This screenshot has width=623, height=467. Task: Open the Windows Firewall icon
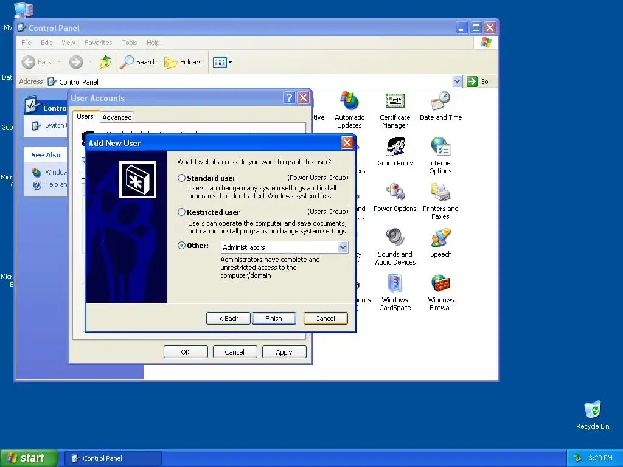(x=440, y=292)
